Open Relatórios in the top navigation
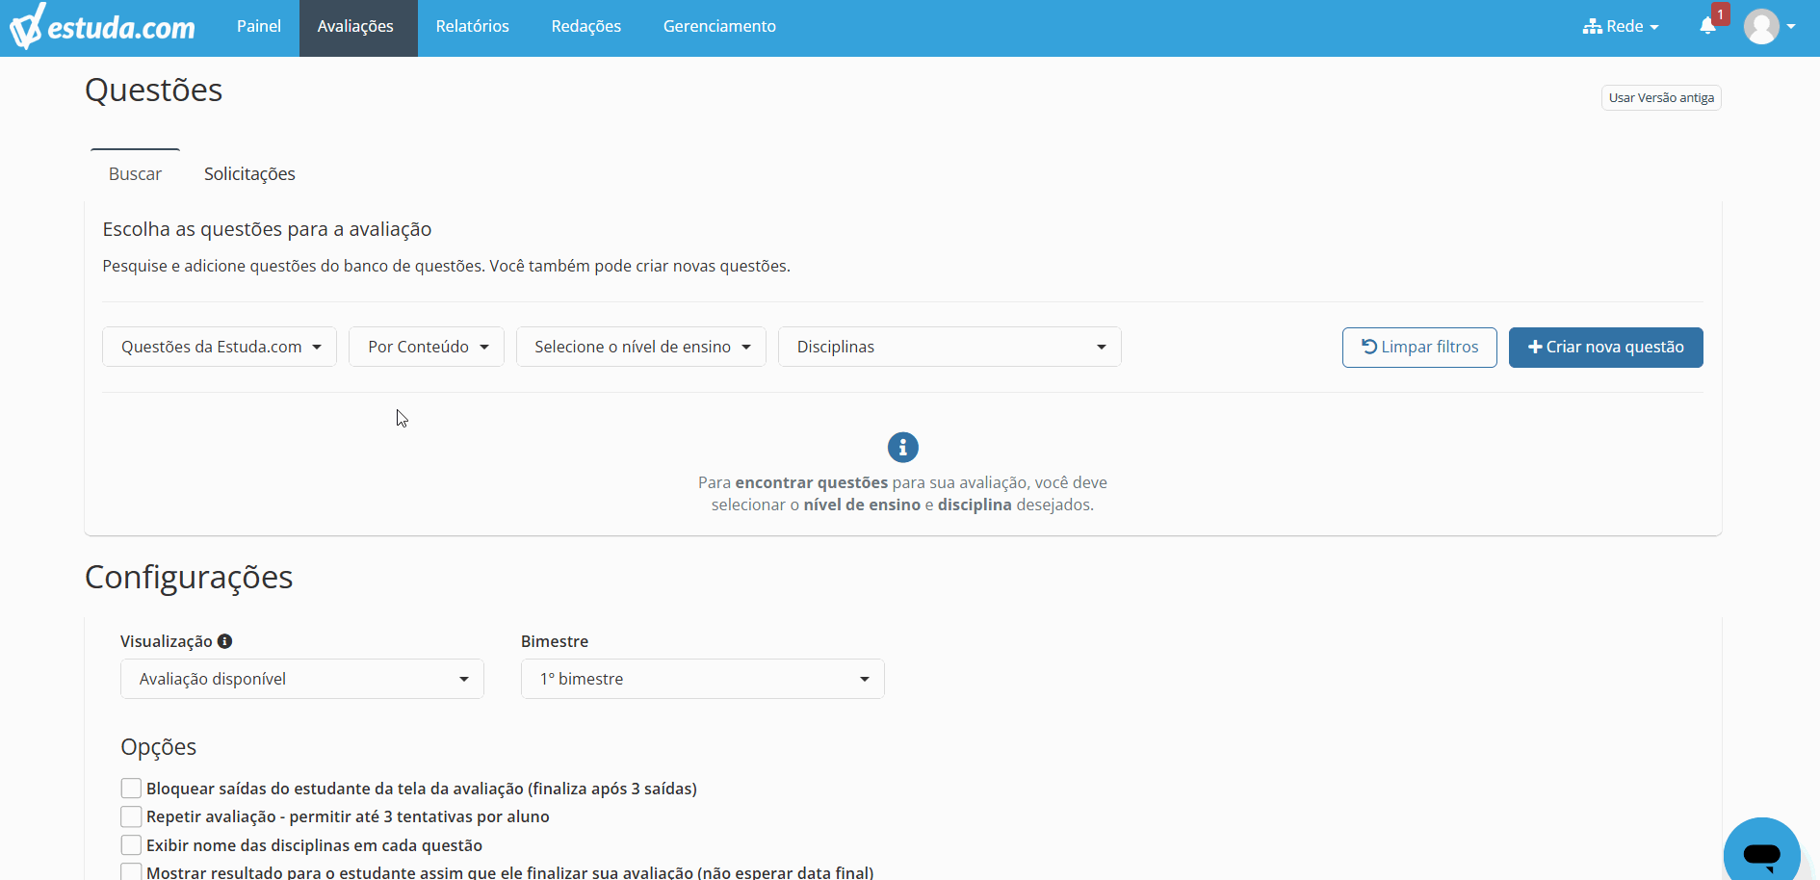The height and width of the screenshot is (880, 1820). click(x=472, y=26)
